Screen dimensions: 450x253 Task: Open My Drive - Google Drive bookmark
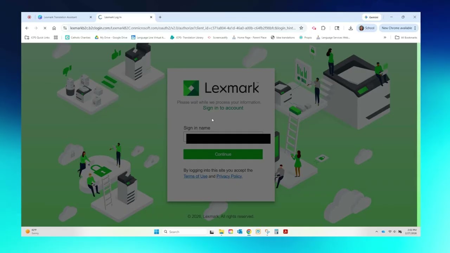[111, 38]
